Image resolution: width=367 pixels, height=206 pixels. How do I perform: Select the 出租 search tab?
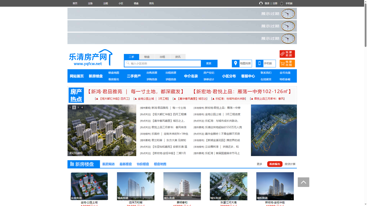point(162,57)
